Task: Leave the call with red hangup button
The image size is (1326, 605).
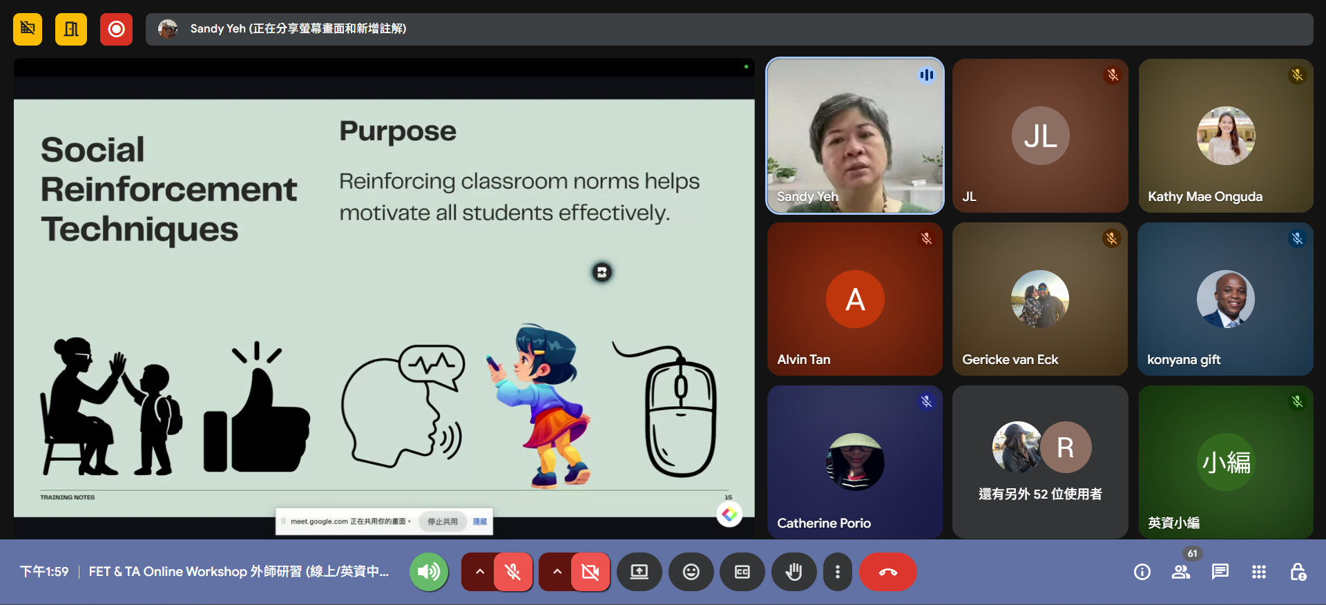Action: click(x=887, y=572)
